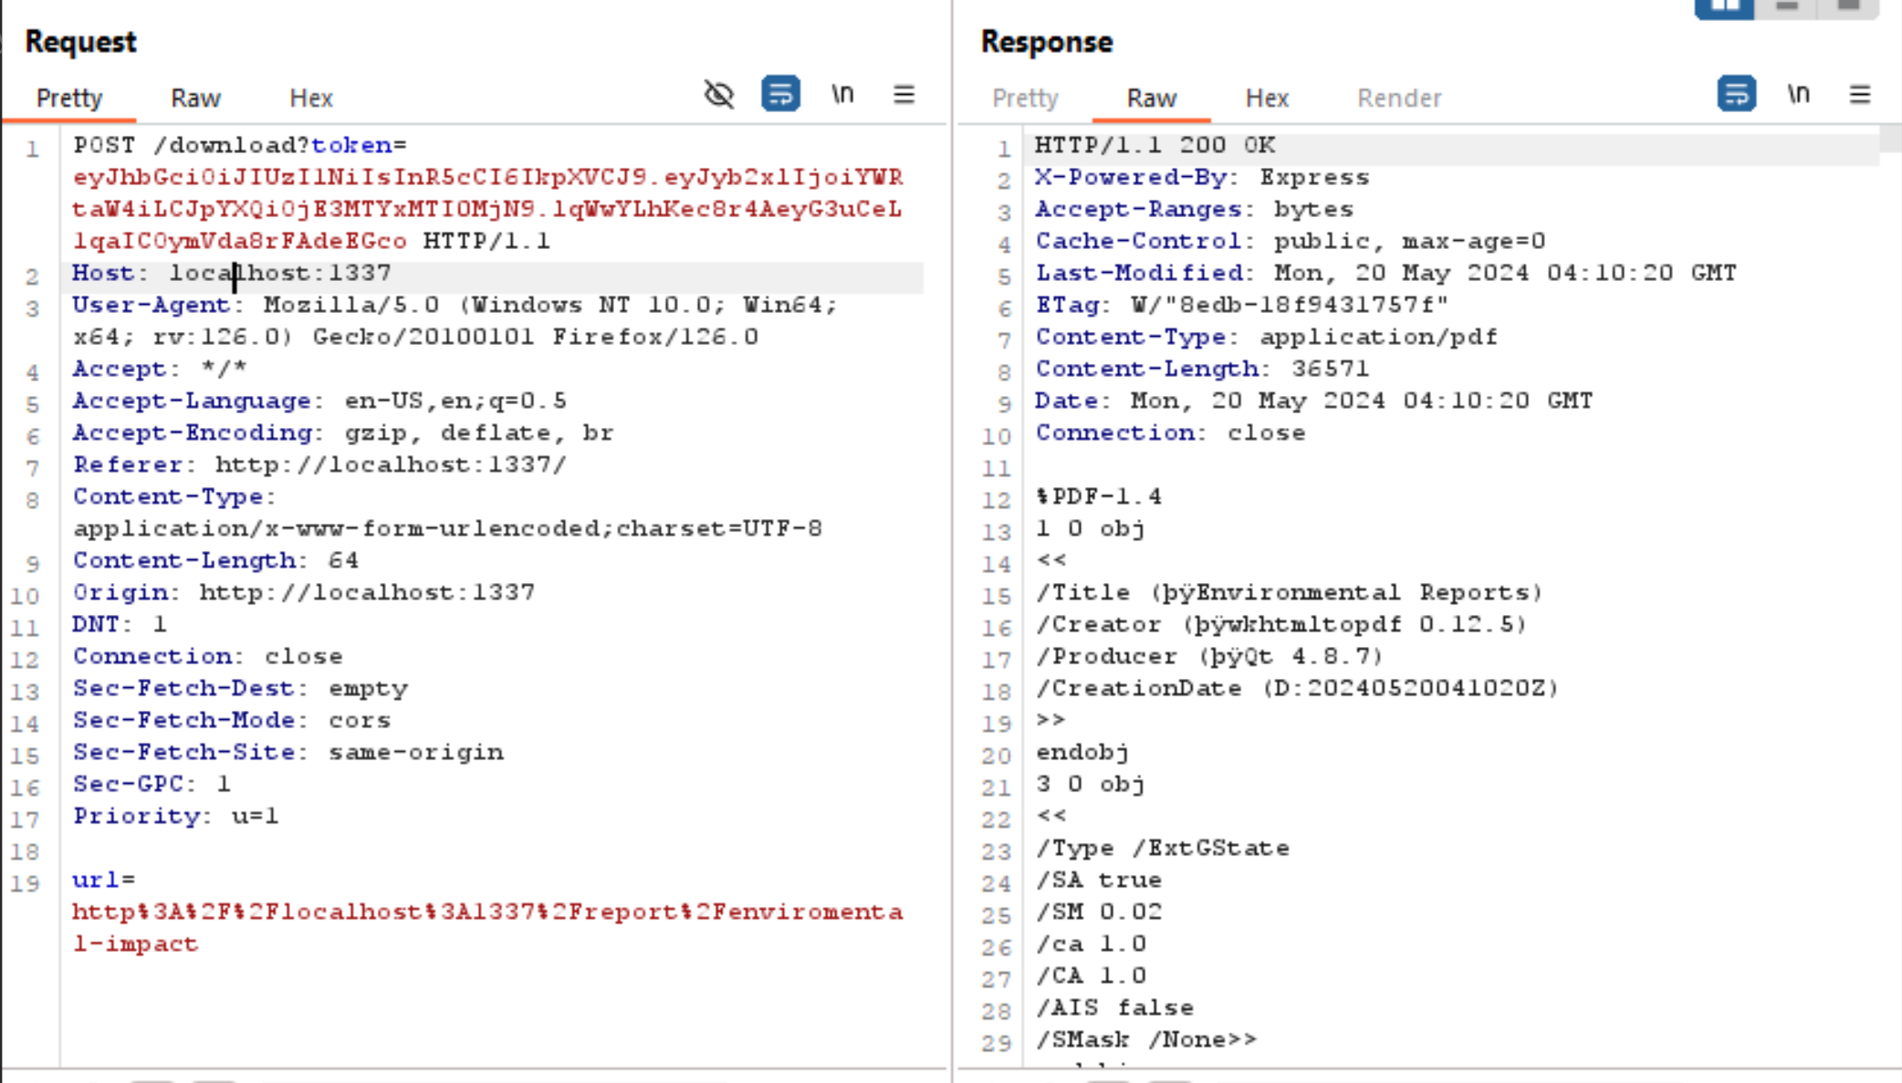Open the Pretty tab in Response
The width and height of the screenshot is (1902, 1083).
(x=1024, y=98)
